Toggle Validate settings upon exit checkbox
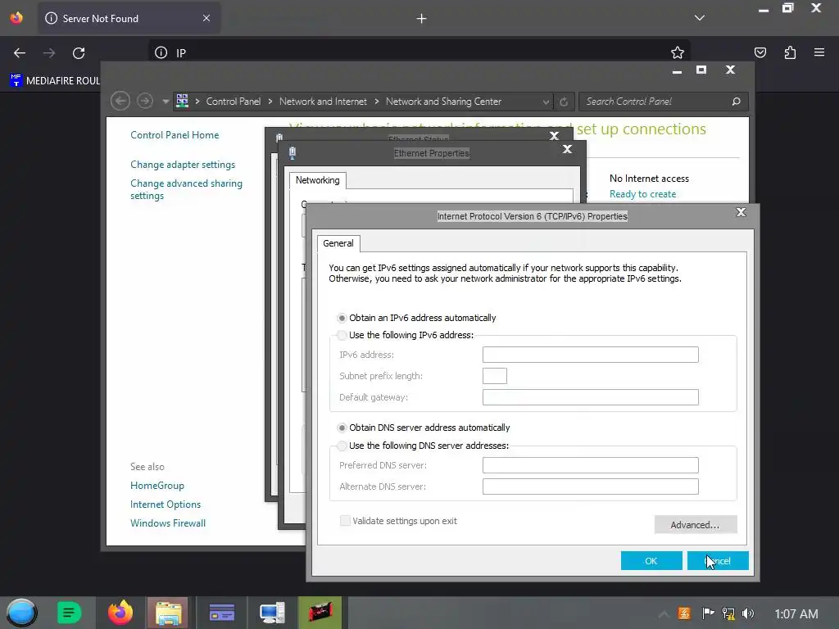The width and height of the screenshot is (839, 629). (345, 521)
